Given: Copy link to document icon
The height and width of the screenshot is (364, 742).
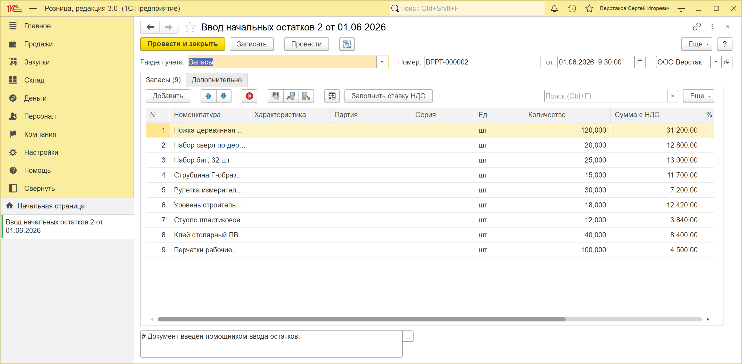Looking at the screenshot, I should 696,27.
